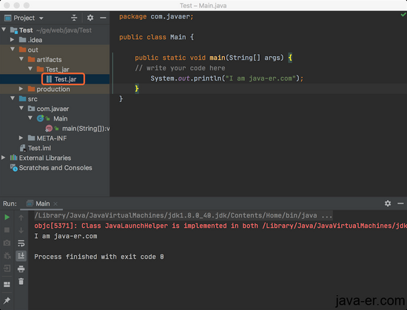Click the .idea folder icon

[x=23, y=40]
